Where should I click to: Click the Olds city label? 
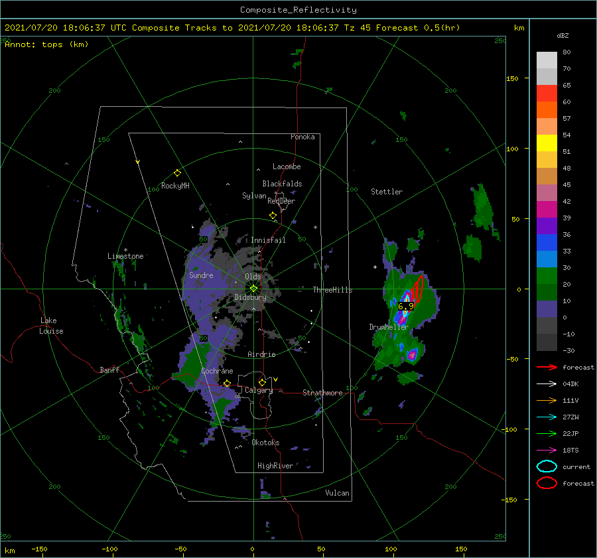[253, 277]
